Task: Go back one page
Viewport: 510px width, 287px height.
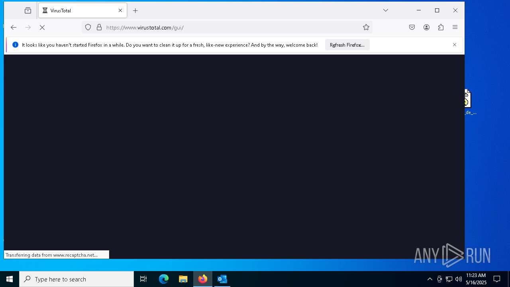Action: (x=14, y=28)
